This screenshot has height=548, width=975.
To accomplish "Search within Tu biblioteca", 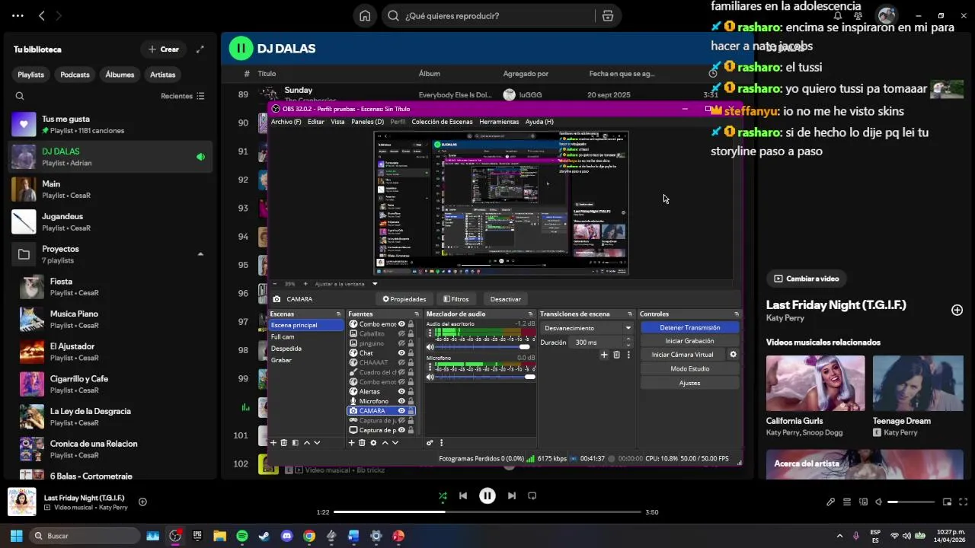I will 20,96.
